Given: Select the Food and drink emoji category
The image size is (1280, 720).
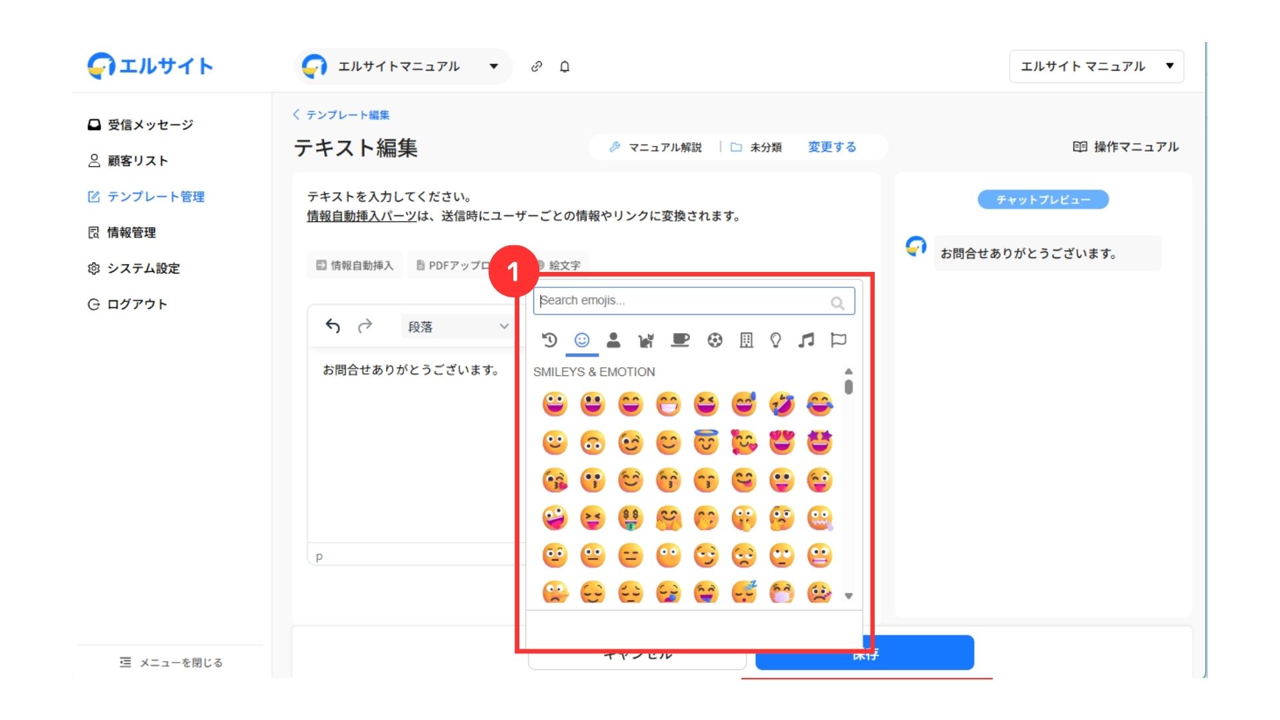Looking at the screenshot, I should pos(680,341).
